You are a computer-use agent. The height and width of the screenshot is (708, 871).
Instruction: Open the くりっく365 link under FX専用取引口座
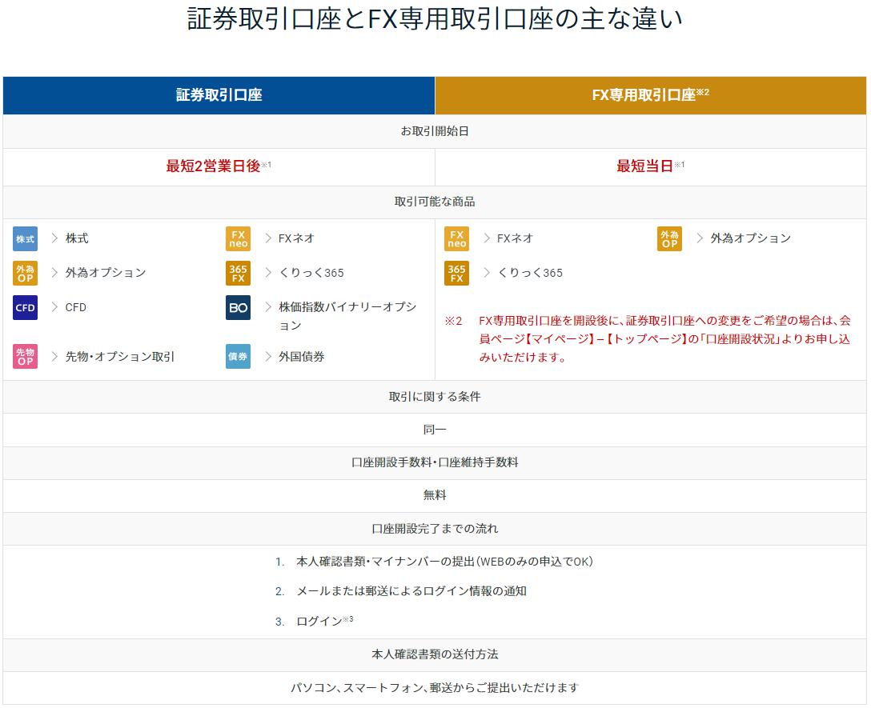tap(530, 273)
